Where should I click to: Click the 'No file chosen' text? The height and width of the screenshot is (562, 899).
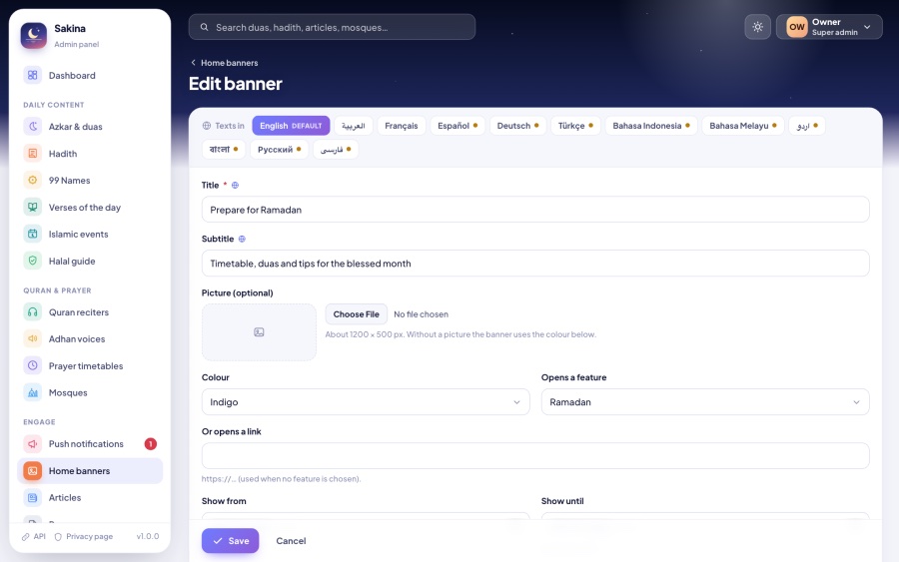421,314
